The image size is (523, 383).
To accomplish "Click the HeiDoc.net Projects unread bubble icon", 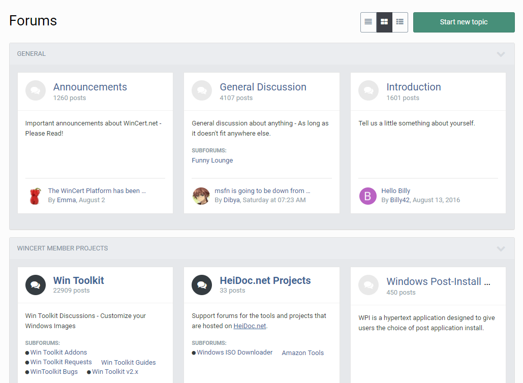I will [x=202, y=285].
